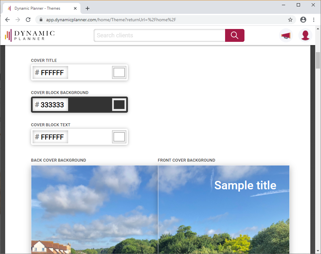Click the scrollbar up arrow
The image size is (321, 254).
318,29
